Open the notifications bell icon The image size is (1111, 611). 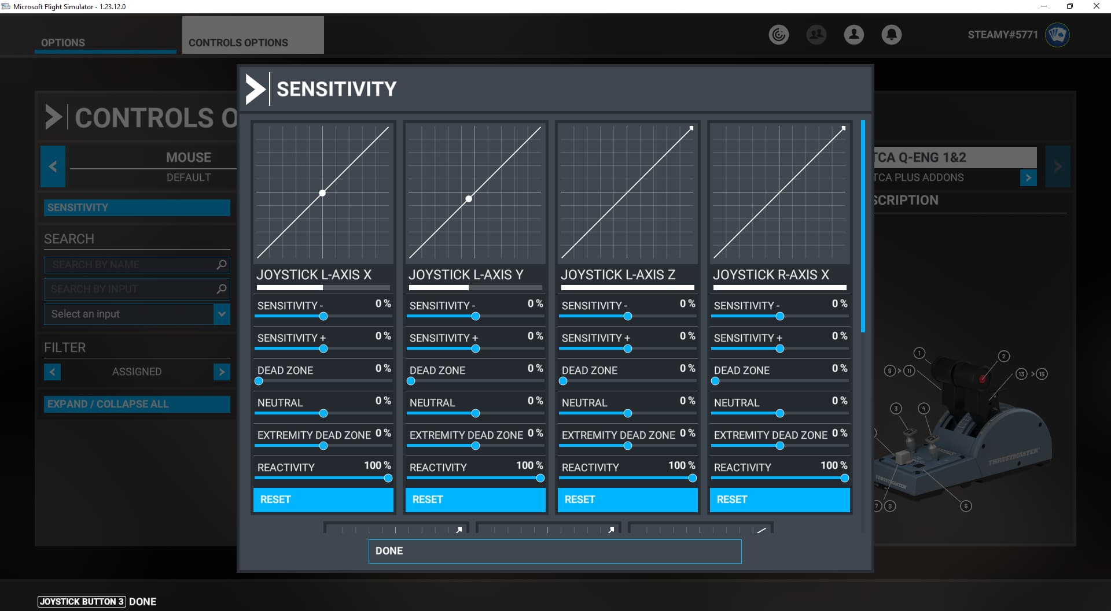coord(891,35)
